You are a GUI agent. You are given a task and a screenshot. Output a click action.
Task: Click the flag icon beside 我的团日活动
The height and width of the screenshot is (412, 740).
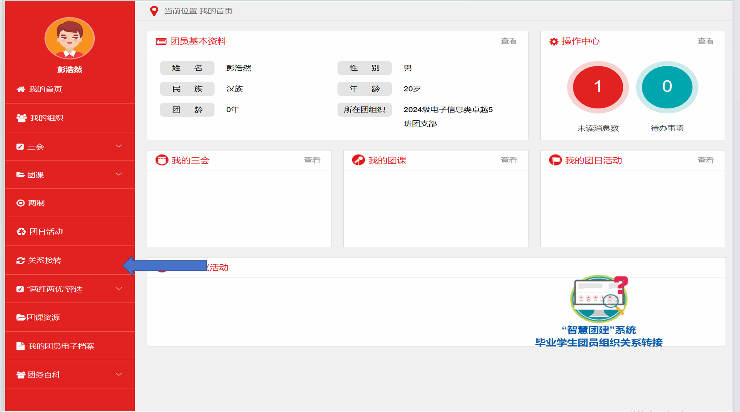click(x=555, y=160)
